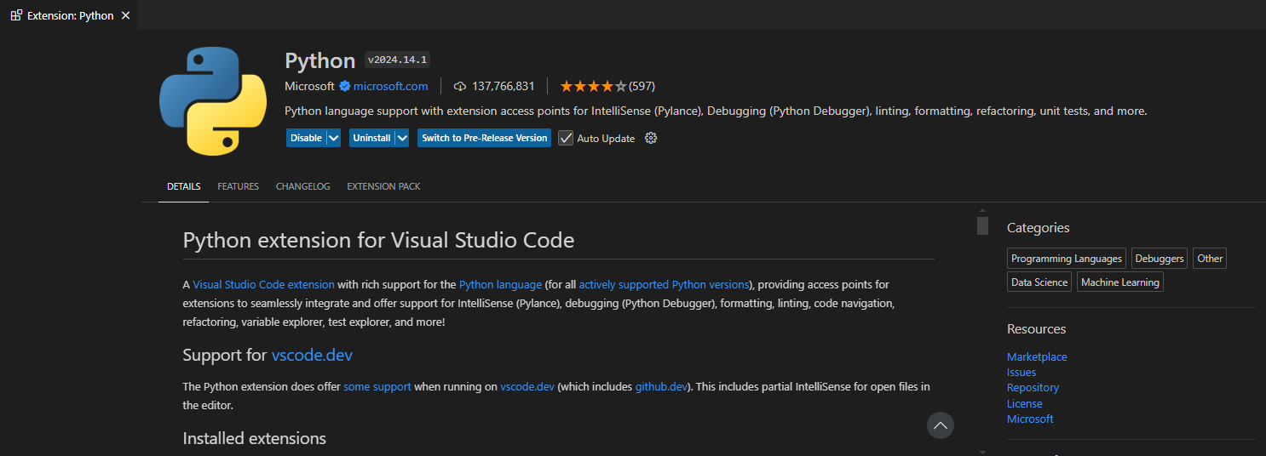Screen dimensions: 1266x456
Task: Select the Extension Pack tab
Action: [x=383, y=186]
